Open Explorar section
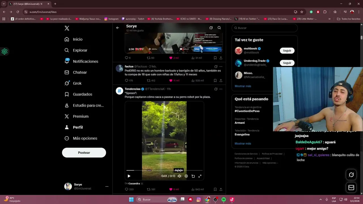363x204 pixels. coord(76,50)
